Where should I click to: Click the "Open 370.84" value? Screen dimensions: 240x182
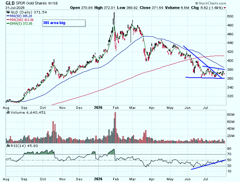tap(81, 8)
